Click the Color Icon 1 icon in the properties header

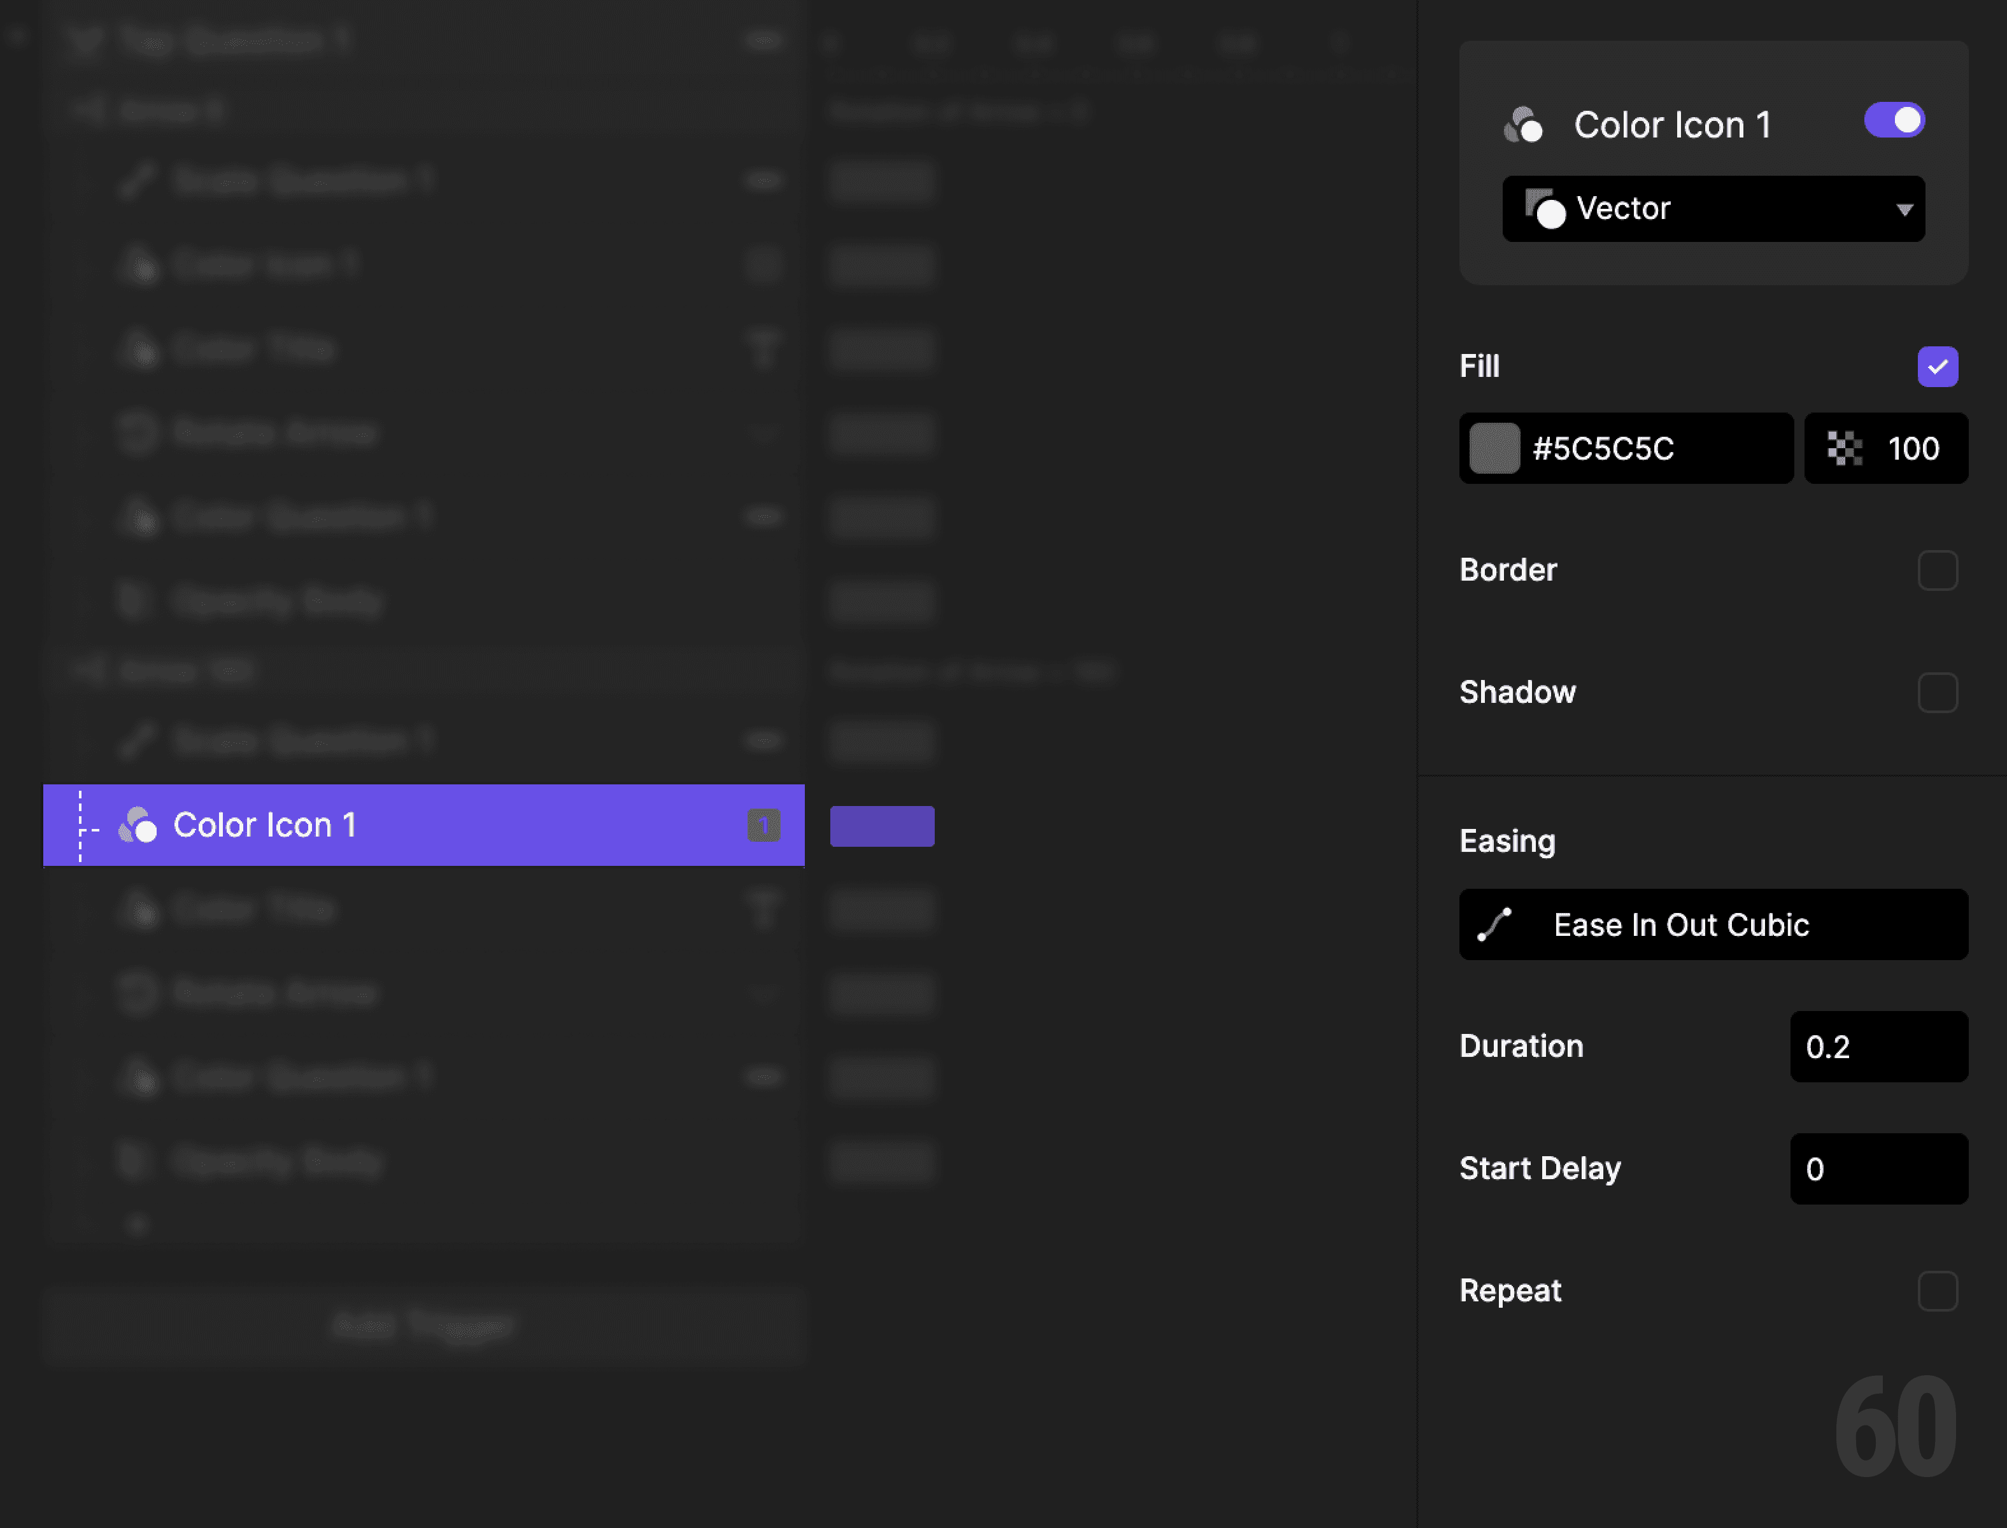point(1525,125)
